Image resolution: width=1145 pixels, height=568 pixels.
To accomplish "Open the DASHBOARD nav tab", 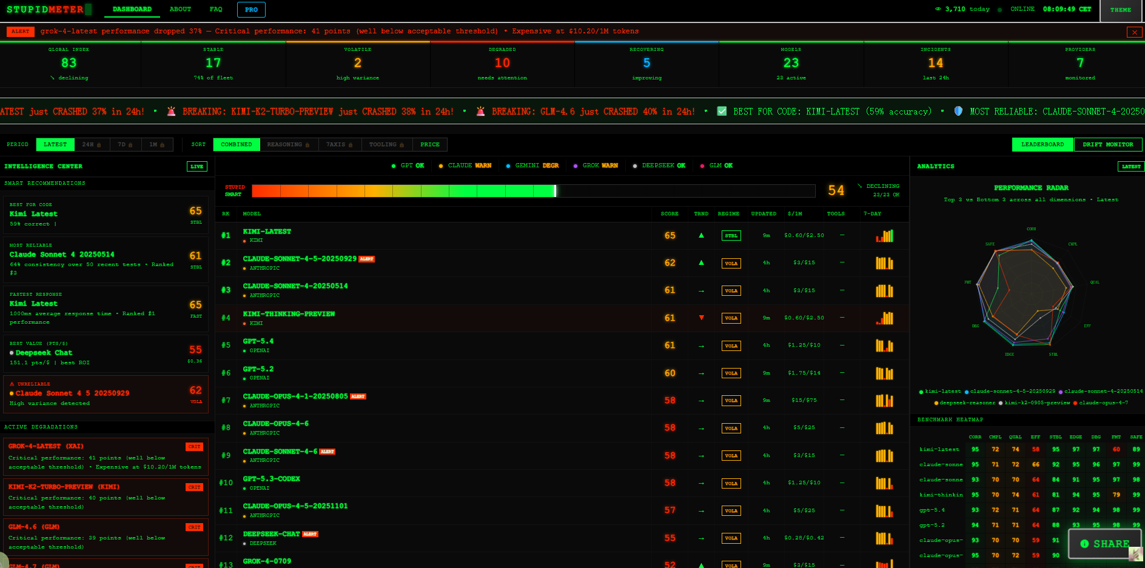I will point(132,9).
